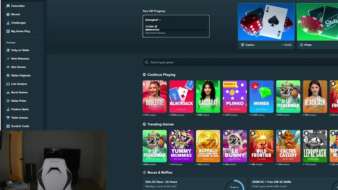Click 'Ends in' race countdown ring

coord(234,185)
